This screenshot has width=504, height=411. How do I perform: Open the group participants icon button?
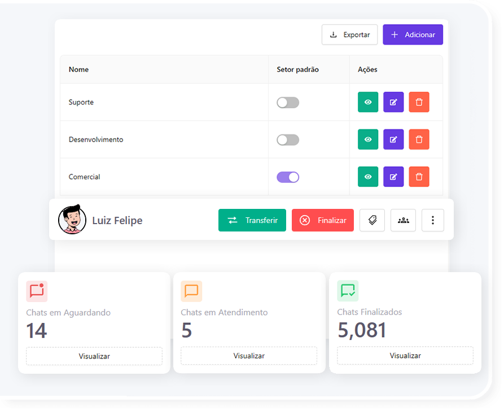point(403,220)
